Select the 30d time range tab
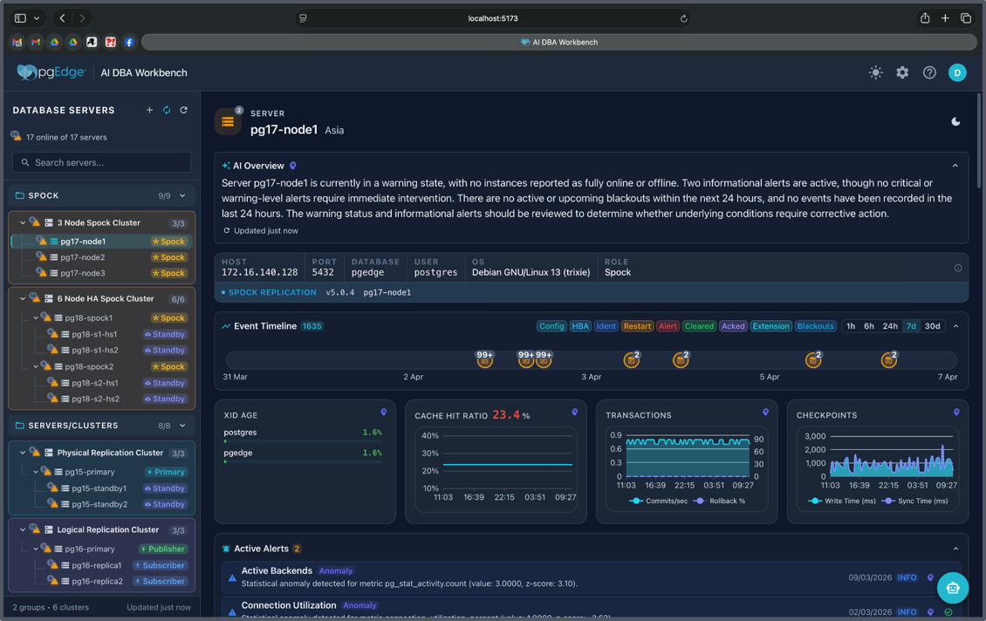The height and width of the screenshot is (621, 986). point(932,325)
